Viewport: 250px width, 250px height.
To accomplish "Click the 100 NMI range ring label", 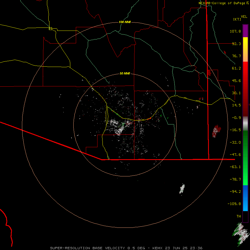I will pos(125,22).
